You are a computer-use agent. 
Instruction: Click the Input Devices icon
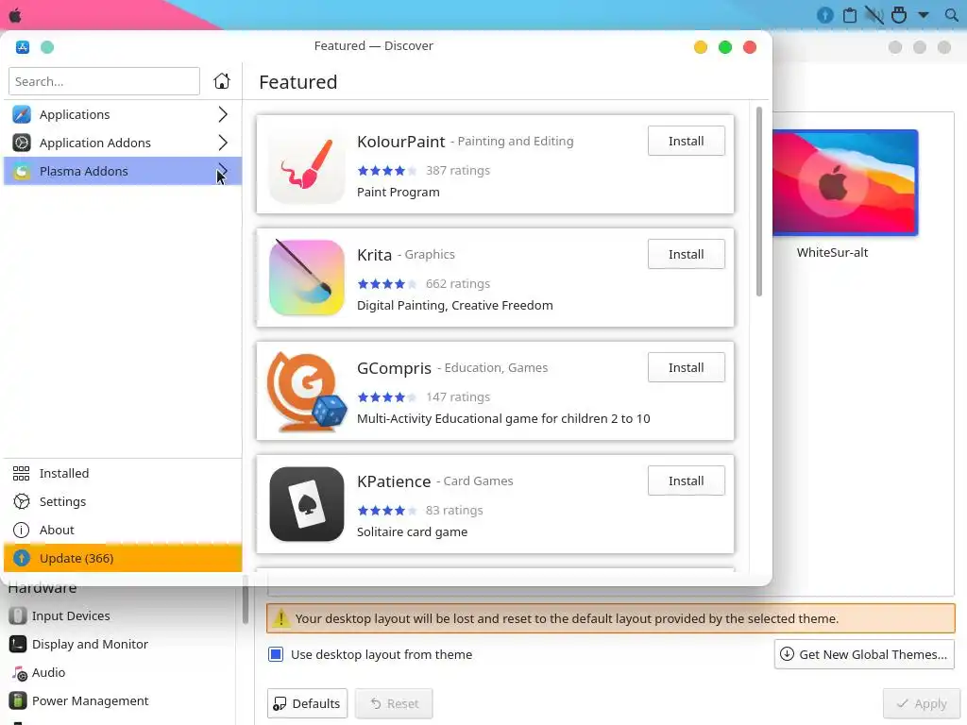click(18, 615)
